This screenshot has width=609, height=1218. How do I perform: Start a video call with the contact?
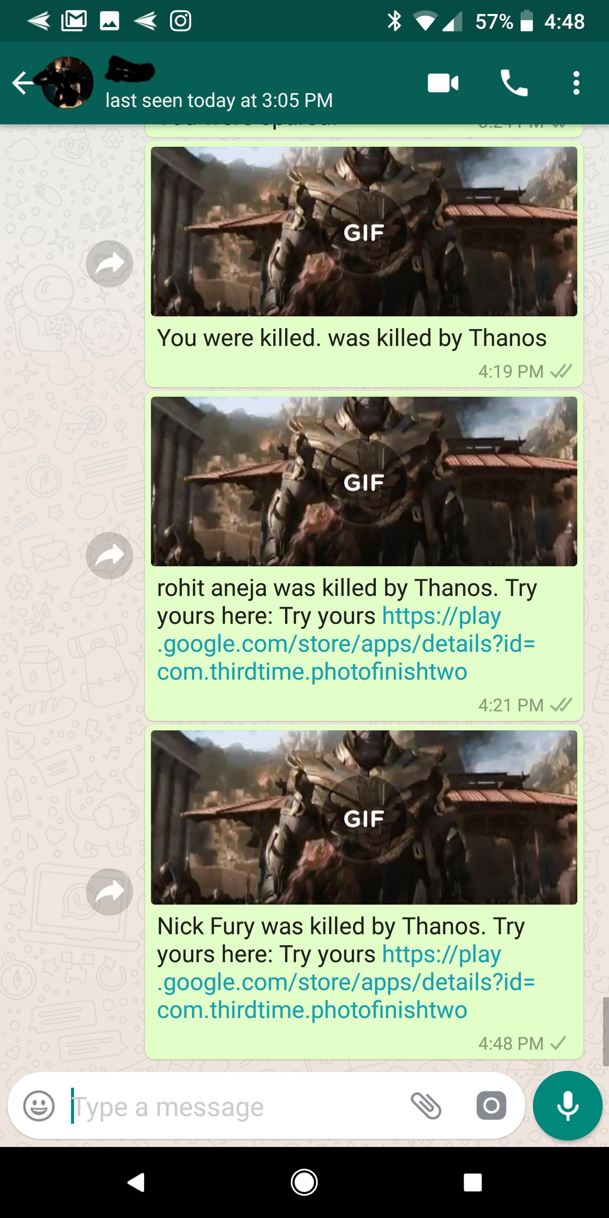coord(442,83)
